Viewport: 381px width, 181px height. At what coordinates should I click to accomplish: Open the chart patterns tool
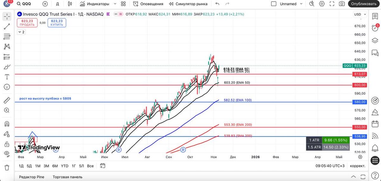tap(7, 47)
